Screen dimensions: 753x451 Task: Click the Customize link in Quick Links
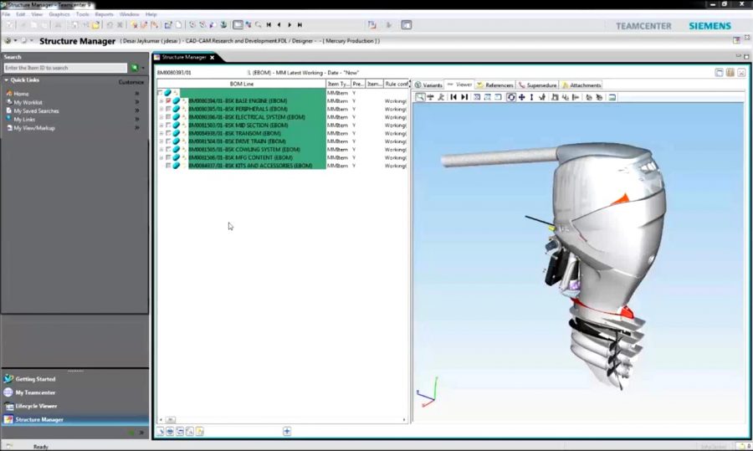pyautogui.click(x=131, y=82)
